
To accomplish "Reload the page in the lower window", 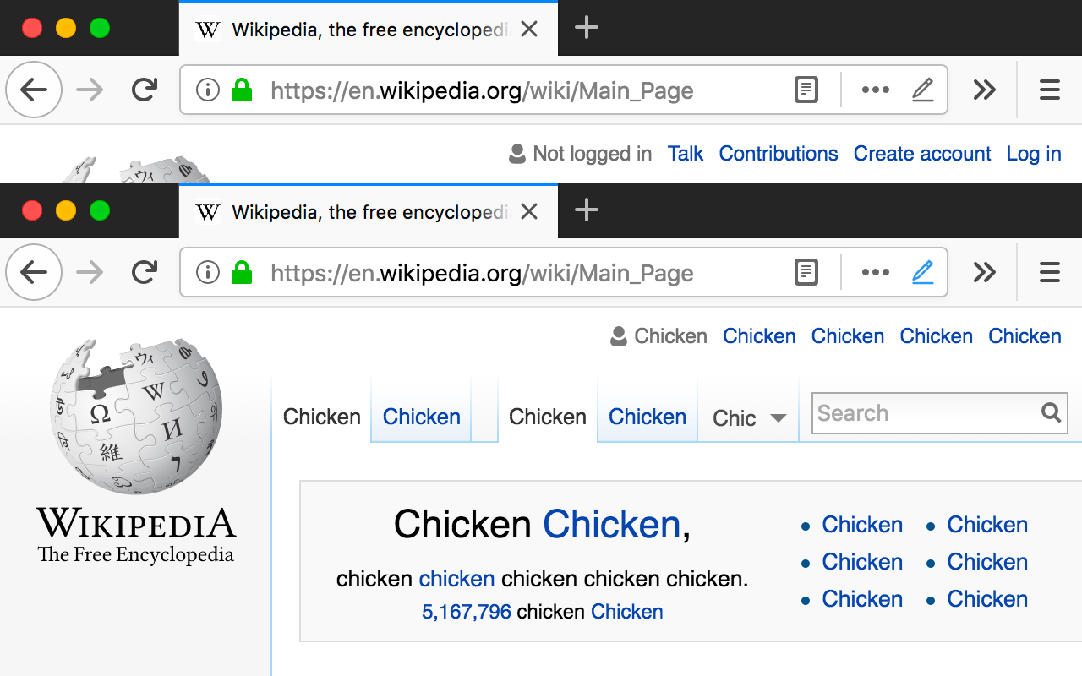I will point(145,272).
